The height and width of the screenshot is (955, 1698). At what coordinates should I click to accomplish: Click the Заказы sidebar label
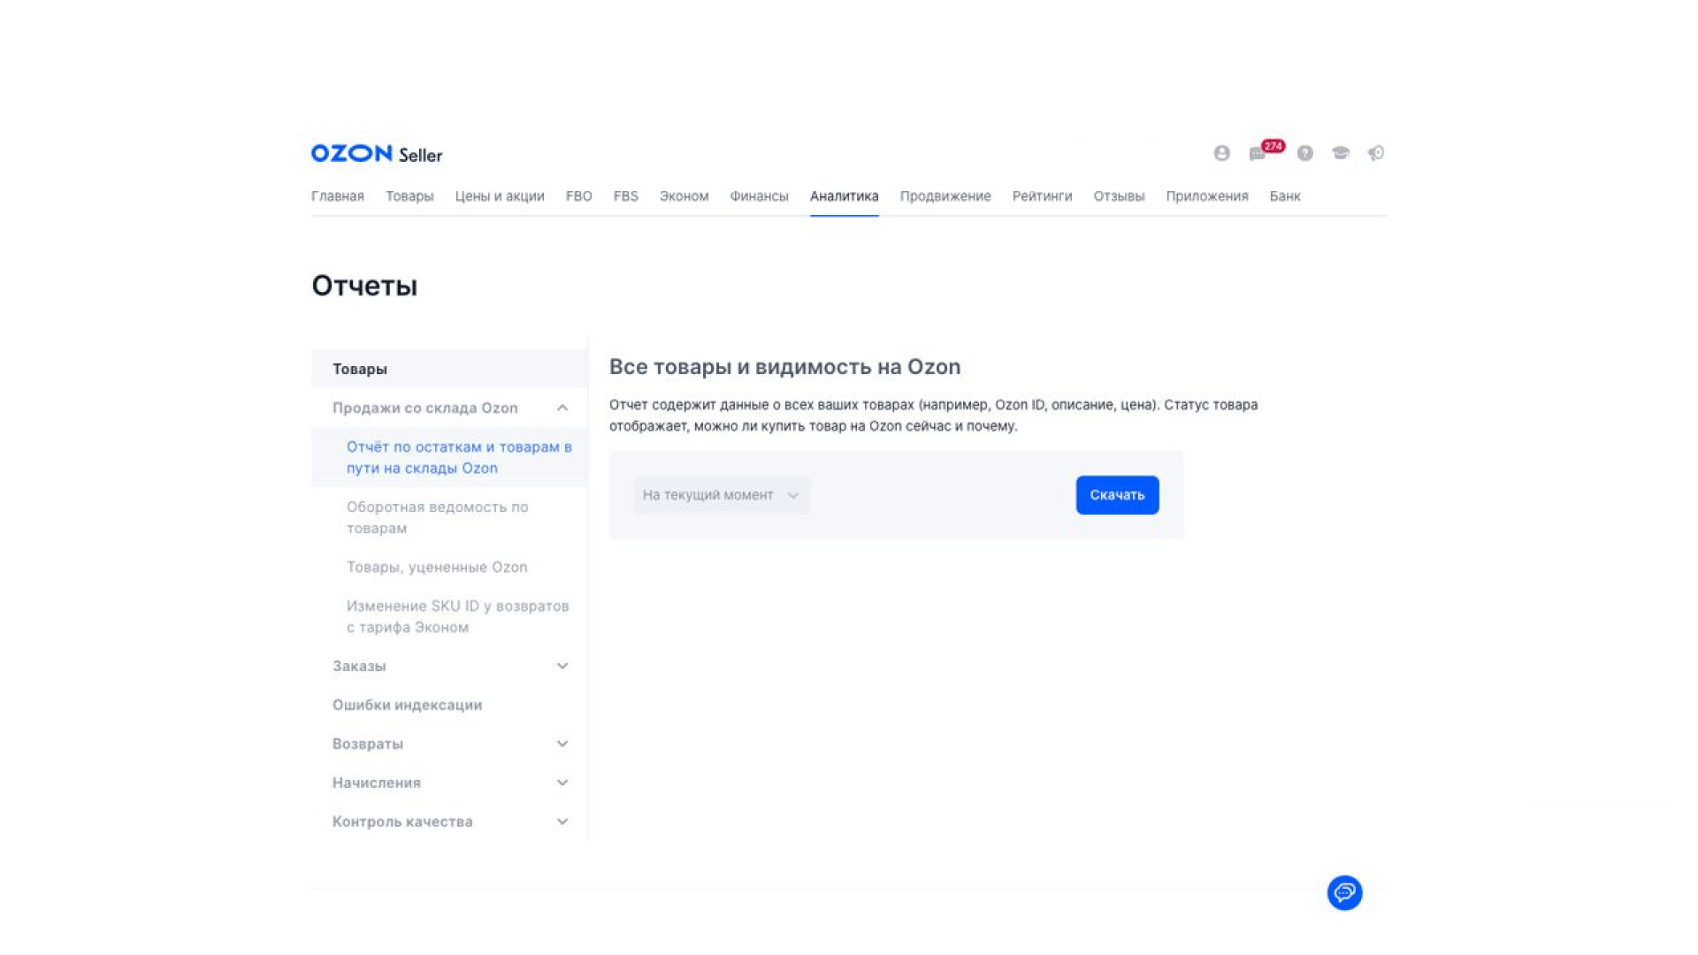pos(359,666)
